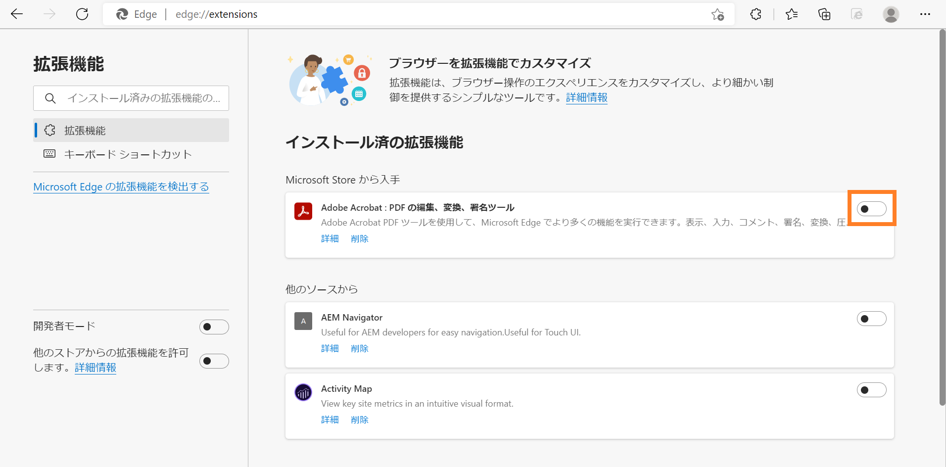This screenshot has height=467, width=946.
Task: Select キーボード ショートカット in the sidebar
Action: pos(127,154)
